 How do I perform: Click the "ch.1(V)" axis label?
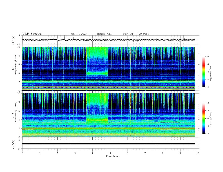tap(14, 40)
